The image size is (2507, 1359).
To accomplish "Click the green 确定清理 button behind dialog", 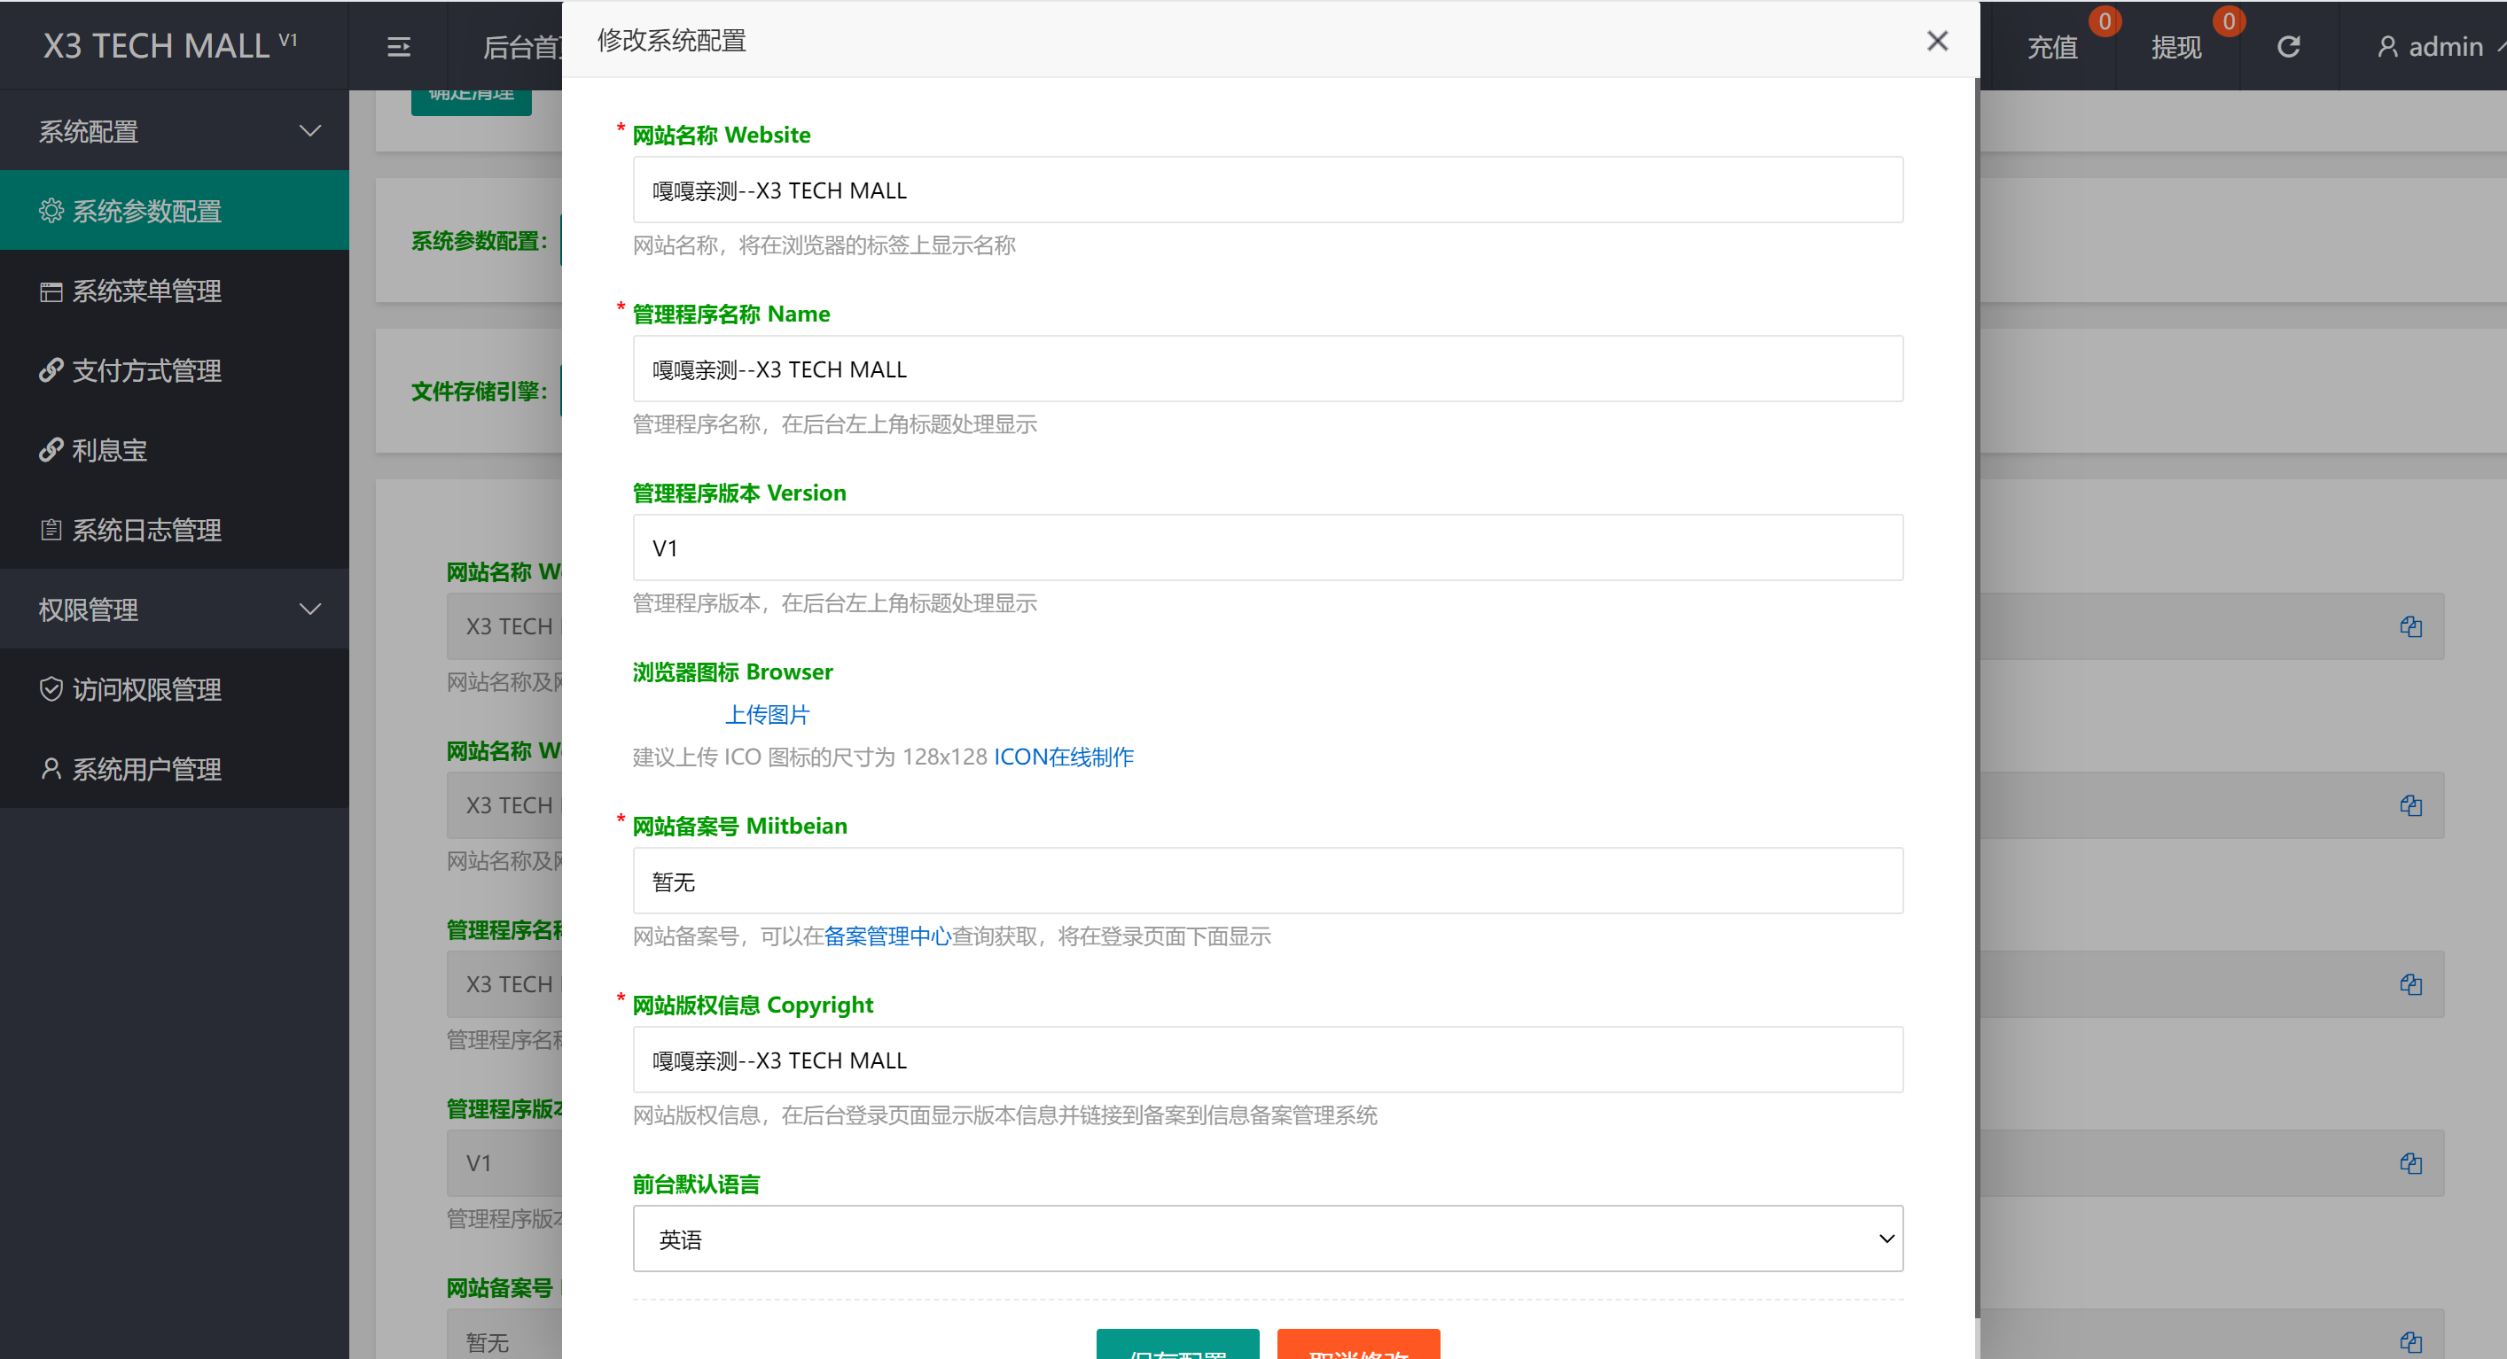I will 471,102.
